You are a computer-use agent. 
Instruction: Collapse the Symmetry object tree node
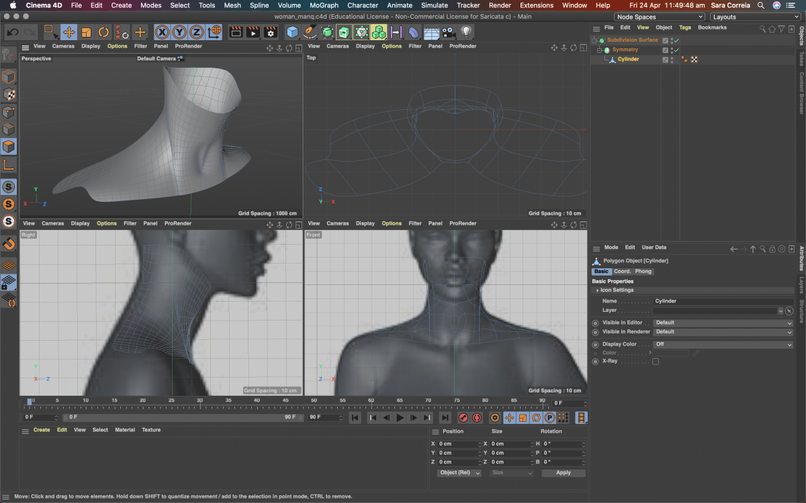pos(599,50)
